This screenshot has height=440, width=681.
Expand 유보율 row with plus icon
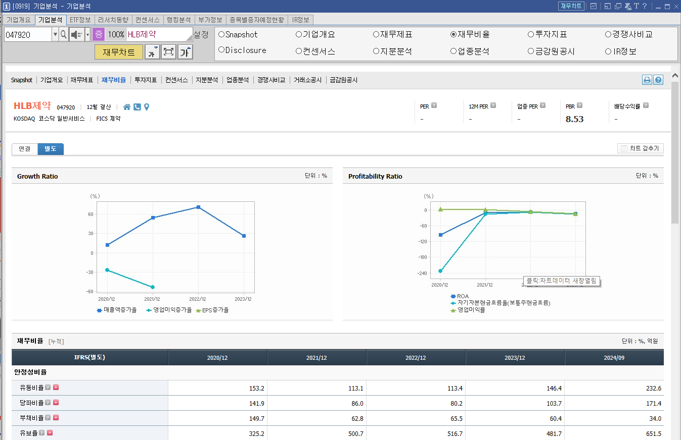[50, 433]
